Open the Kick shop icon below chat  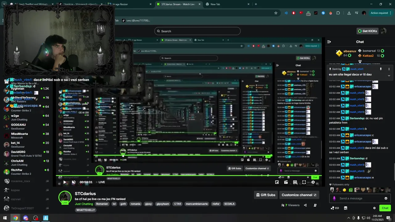[346, 208]
